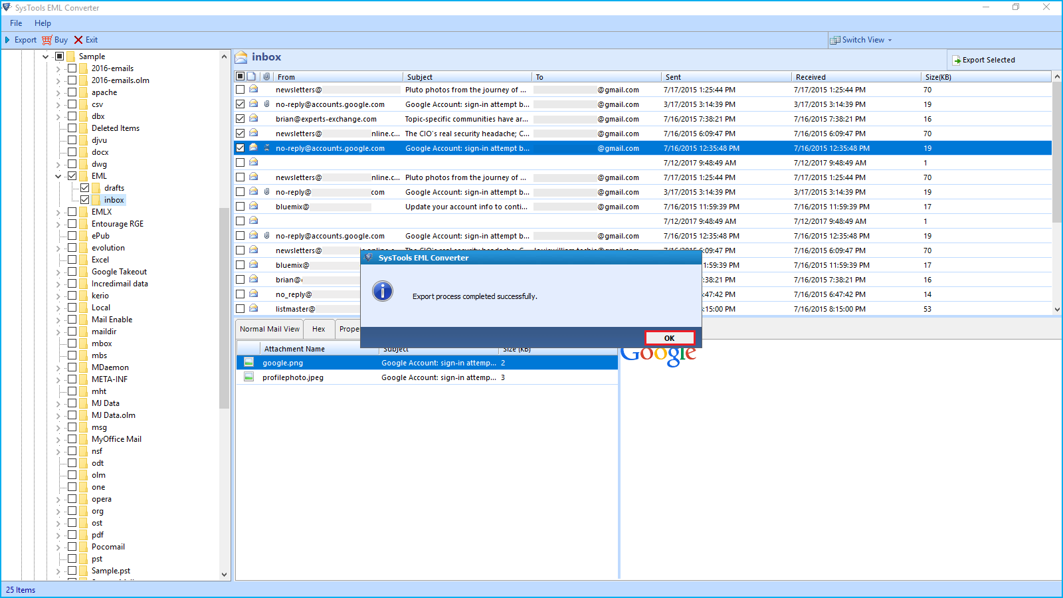Toggle the EML folder checkbox

click(72, 176)
